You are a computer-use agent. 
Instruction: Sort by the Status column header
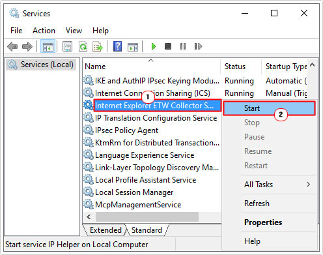241,67
